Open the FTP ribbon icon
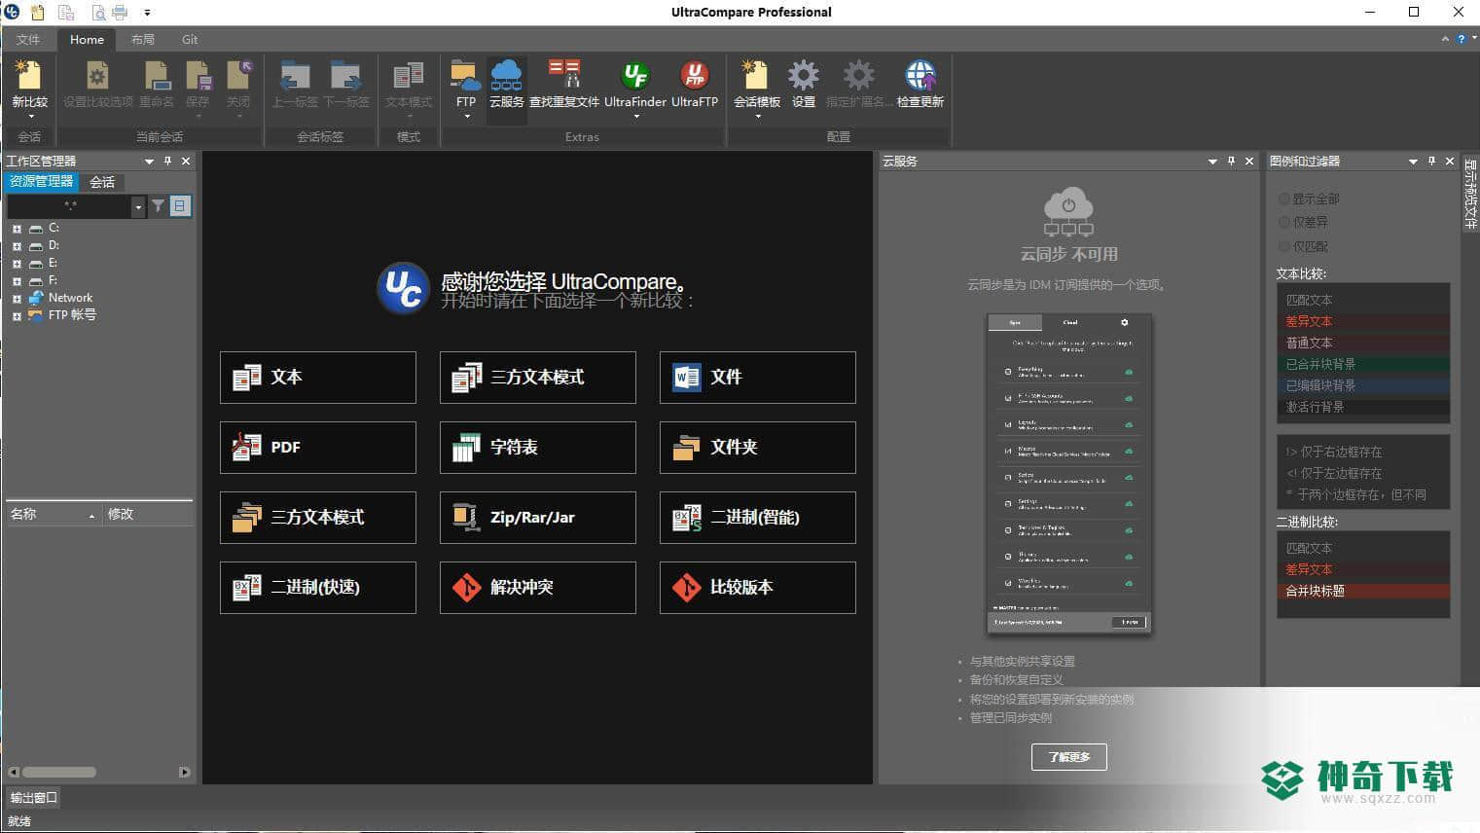 (465, 76)
